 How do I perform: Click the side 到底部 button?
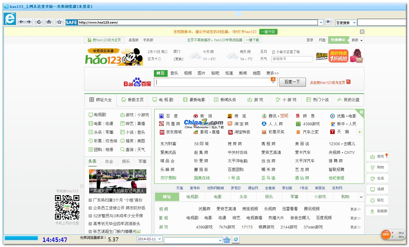[x=377, y=211]
